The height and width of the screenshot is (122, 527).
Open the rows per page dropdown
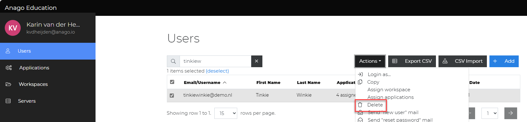[226, 113]
